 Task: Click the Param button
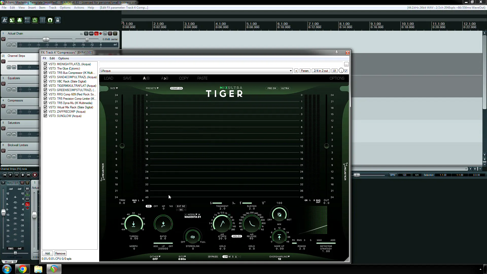tap(305, 71)
